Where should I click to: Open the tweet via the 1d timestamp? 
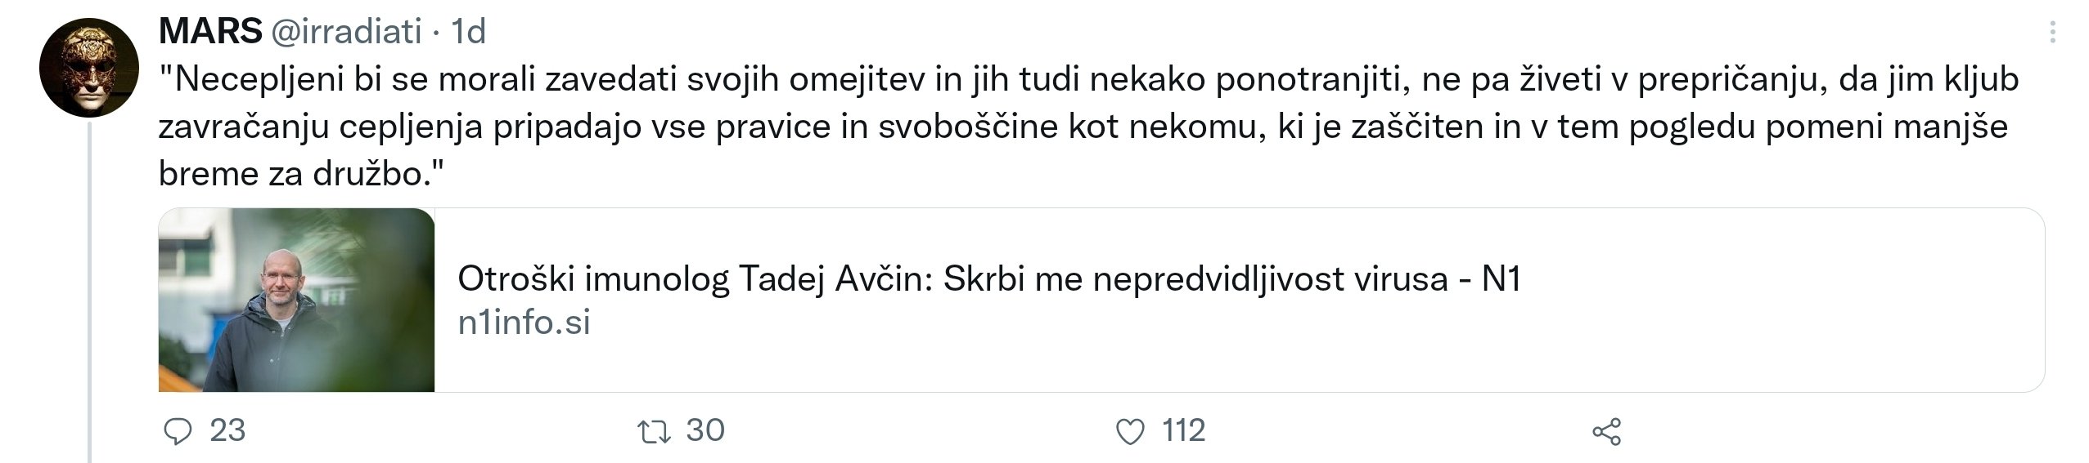coord(469,32)
